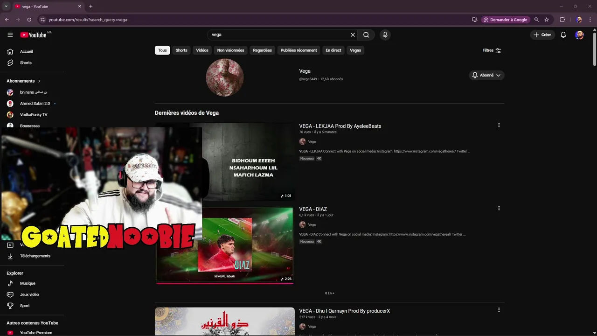Open the account avatar menu in YouTube

coord(579,35)
